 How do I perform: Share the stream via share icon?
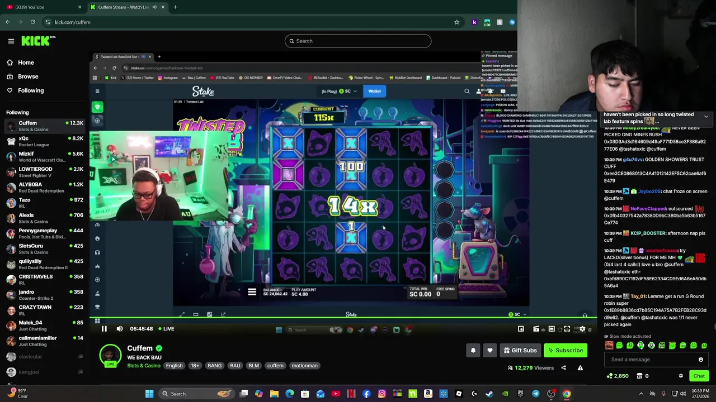(563, 368)
